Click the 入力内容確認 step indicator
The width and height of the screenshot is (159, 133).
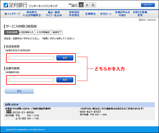[43, 32]
